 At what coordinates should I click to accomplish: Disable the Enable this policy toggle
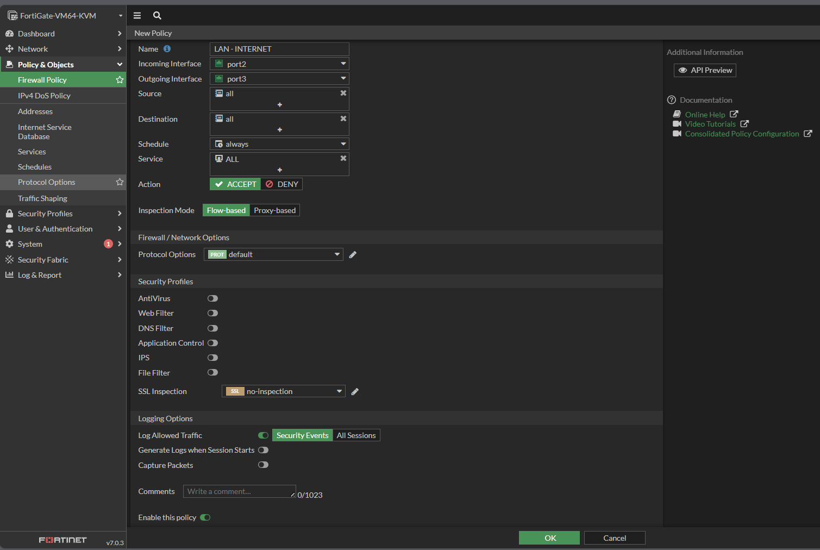205,517
